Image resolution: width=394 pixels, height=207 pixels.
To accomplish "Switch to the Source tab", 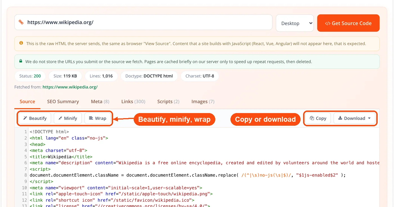I will (27, 102).
